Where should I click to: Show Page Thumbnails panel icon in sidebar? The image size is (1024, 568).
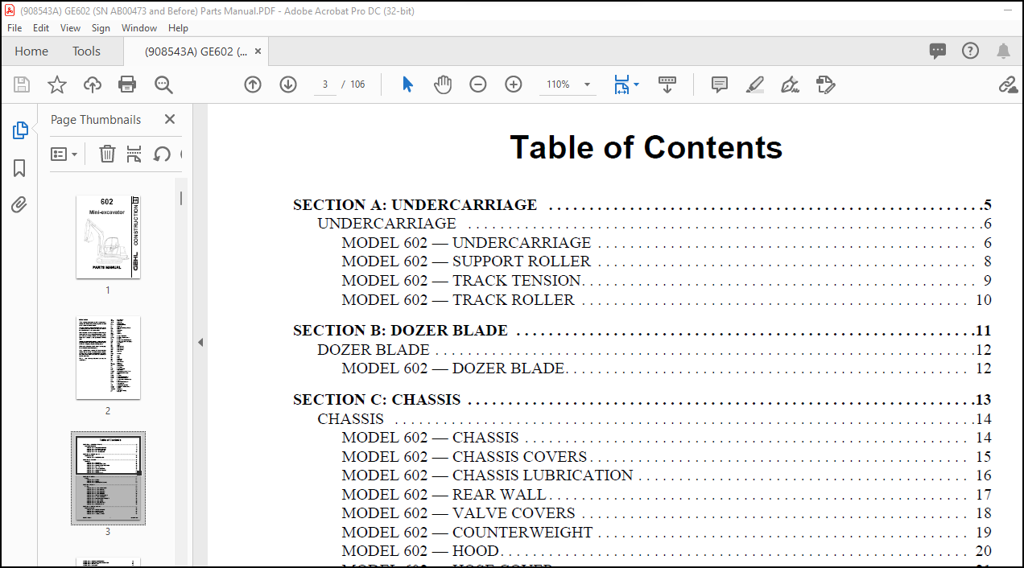pos(20,130)
